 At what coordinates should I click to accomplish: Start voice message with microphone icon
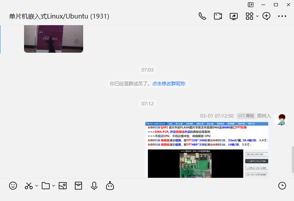click(x=94, y=186)
